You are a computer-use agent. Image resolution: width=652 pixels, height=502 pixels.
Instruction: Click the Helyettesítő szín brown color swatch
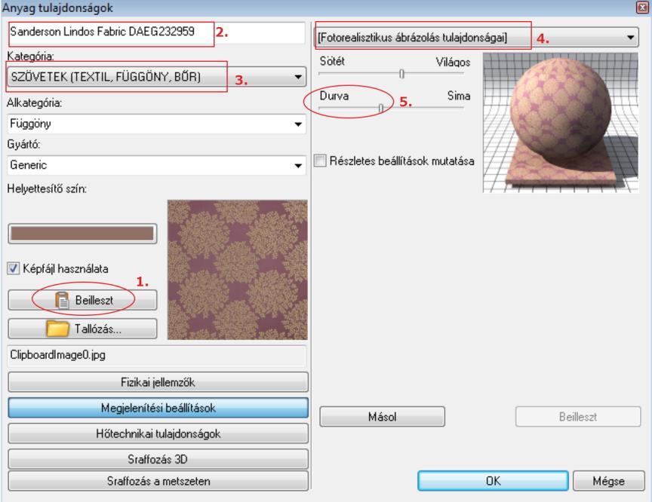[82, 234]
